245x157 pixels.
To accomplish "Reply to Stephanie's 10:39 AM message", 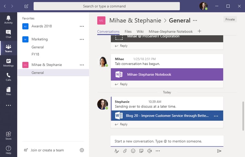I will click(121, 125).
